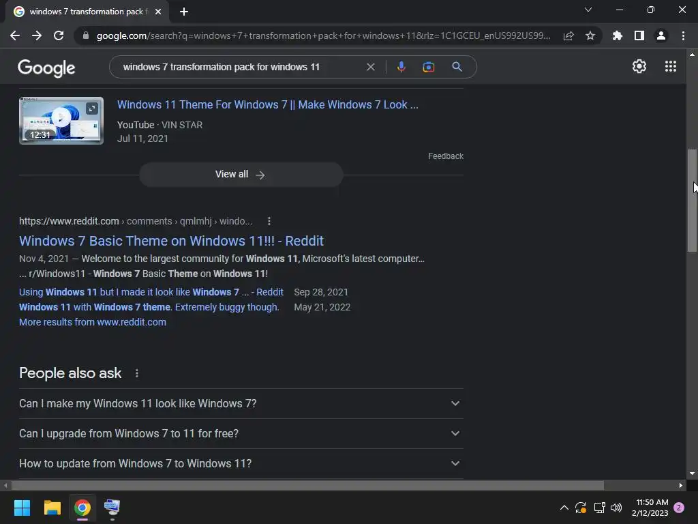Open options dots for reddit result
Image resolution: width=698 pixels, height=524 pixels.
[269, 221]
